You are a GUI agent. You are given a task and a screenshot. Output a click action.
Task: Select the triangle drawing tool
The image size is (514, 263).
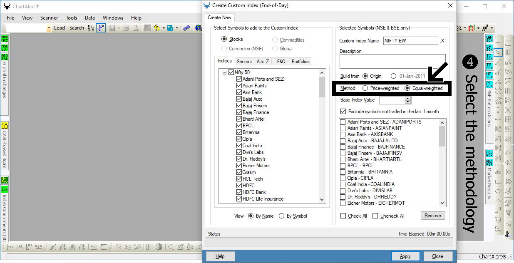pos(498,201)
